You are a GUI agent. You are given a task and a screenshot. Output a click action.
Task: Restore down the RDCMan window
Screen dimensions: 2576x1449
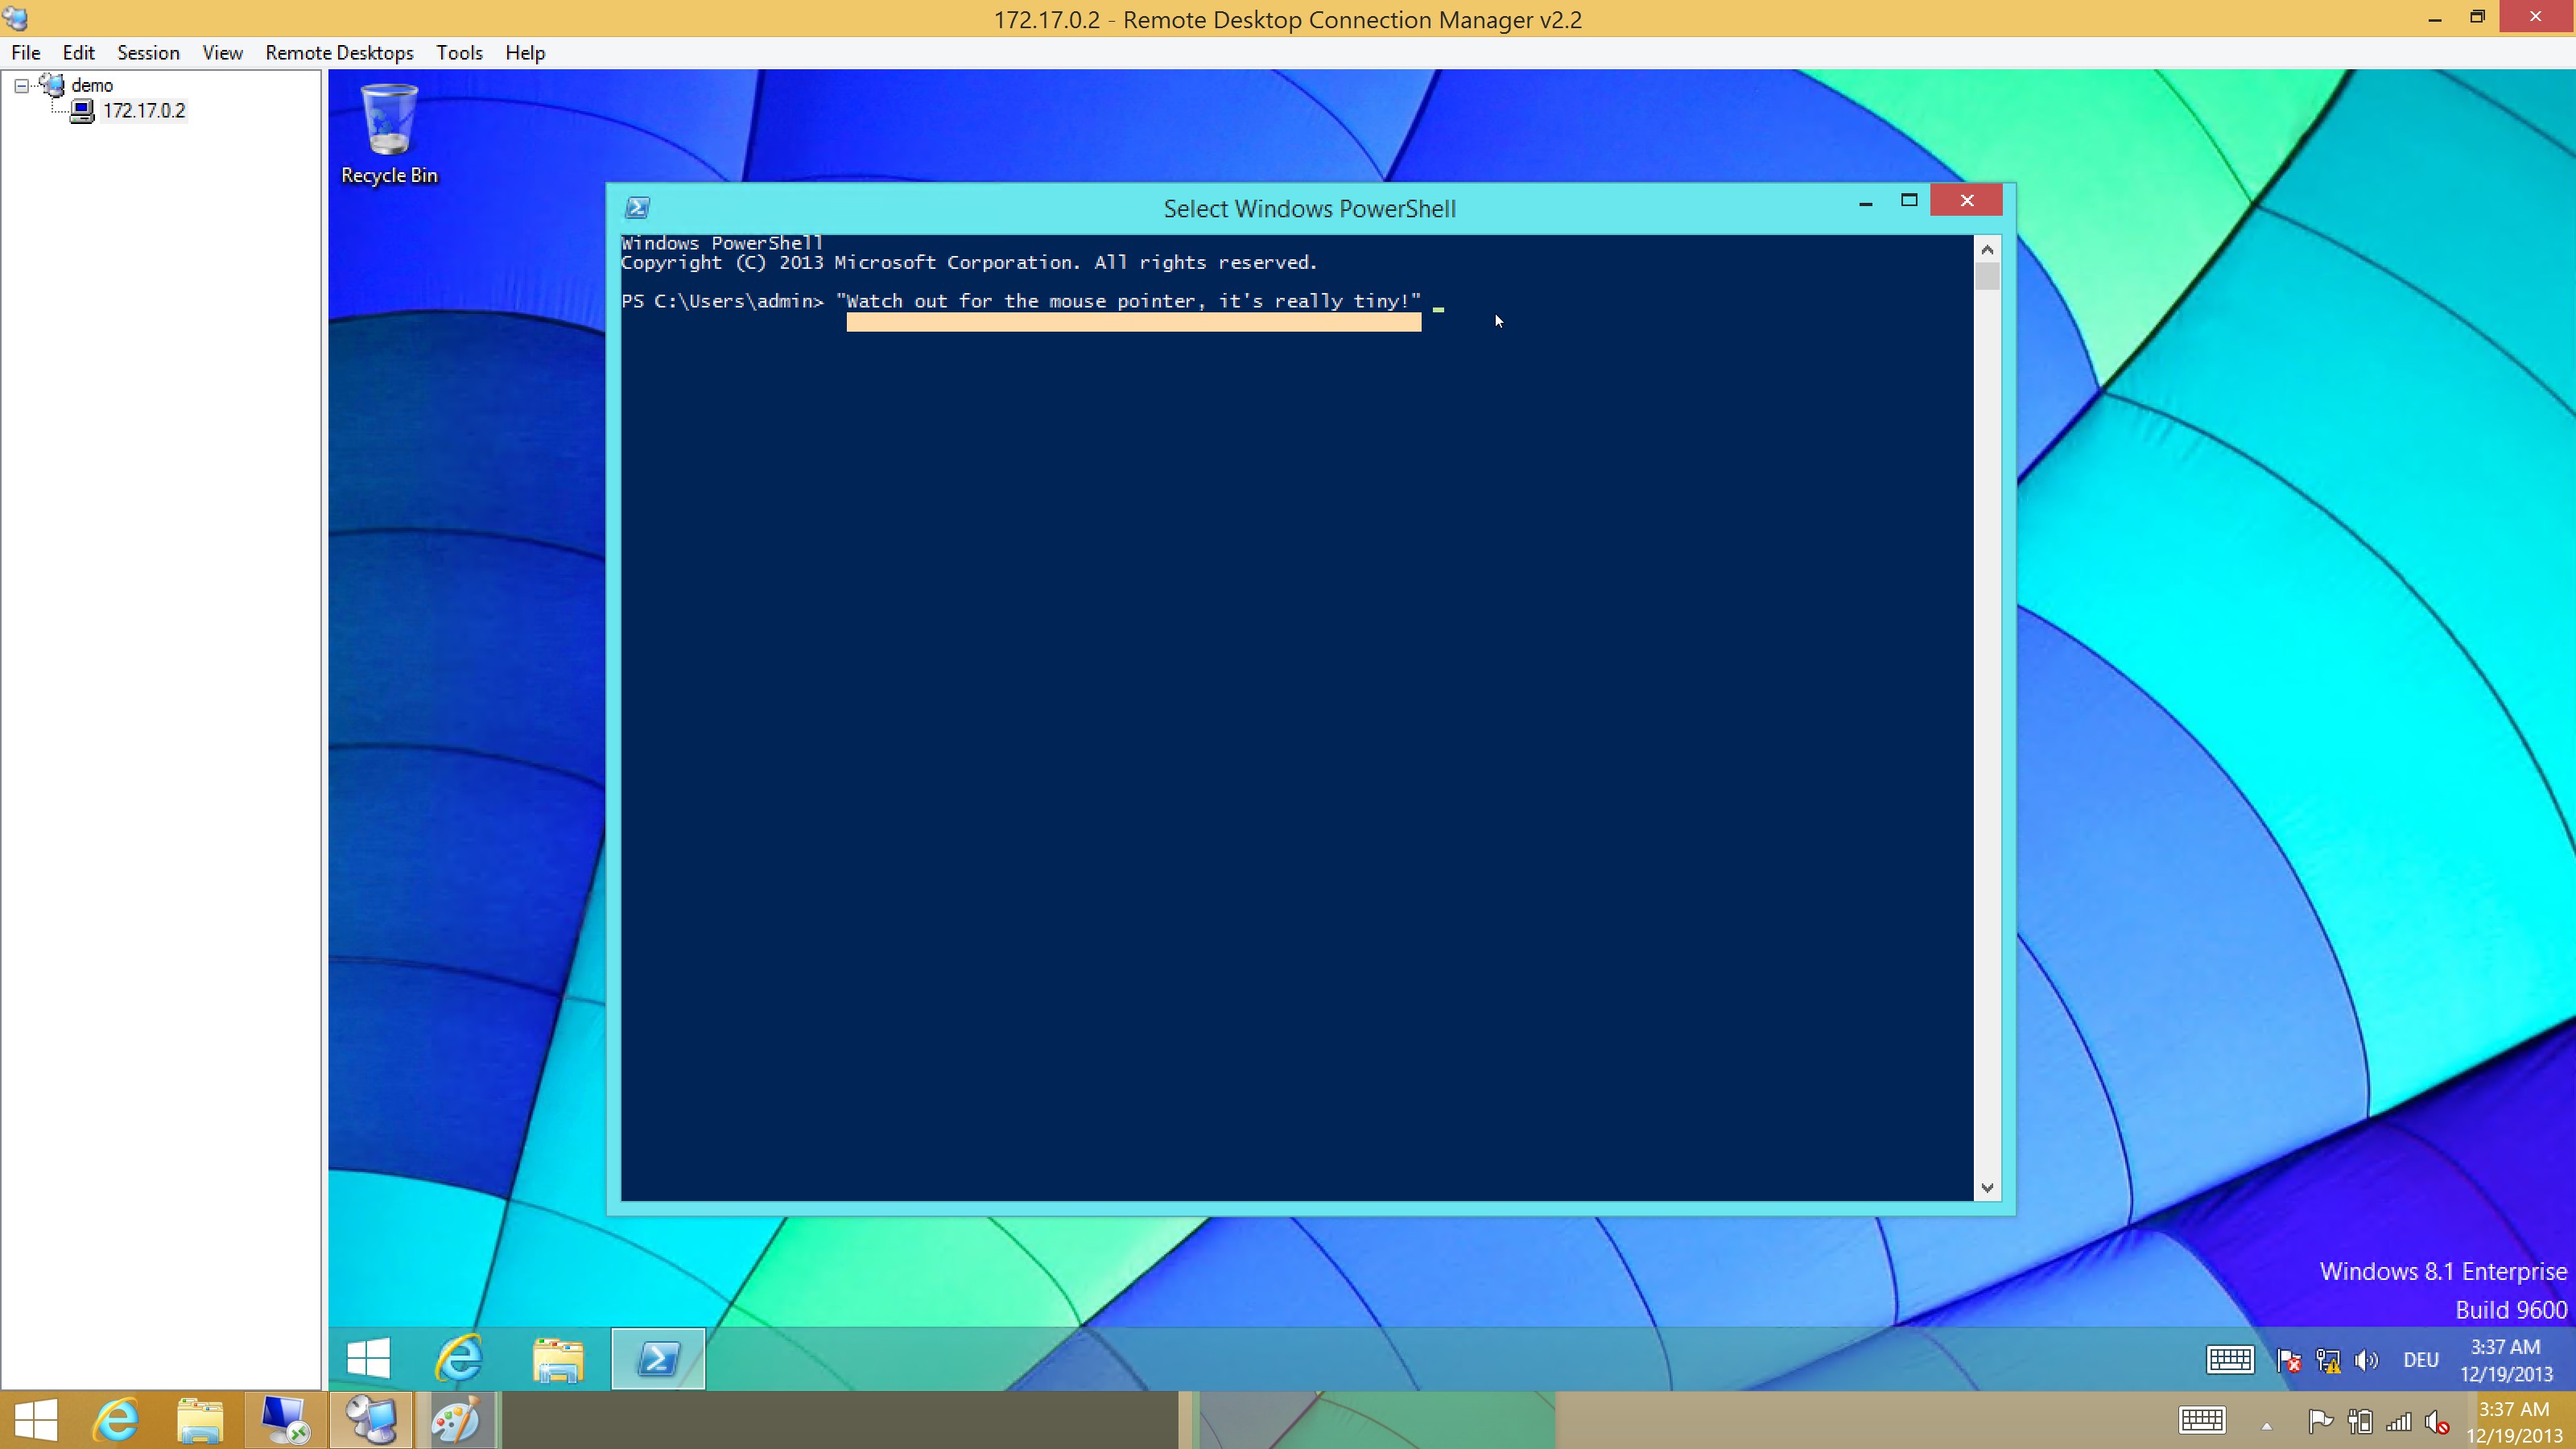click(x=2477, y=18)
